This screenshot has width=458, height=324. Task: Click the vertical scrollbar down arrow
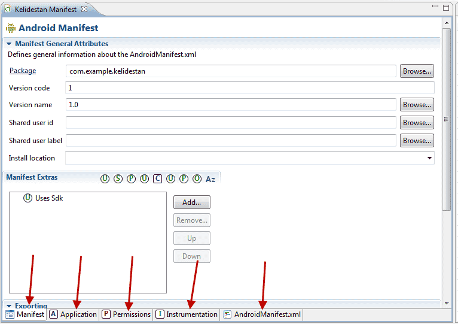[447, 303]
